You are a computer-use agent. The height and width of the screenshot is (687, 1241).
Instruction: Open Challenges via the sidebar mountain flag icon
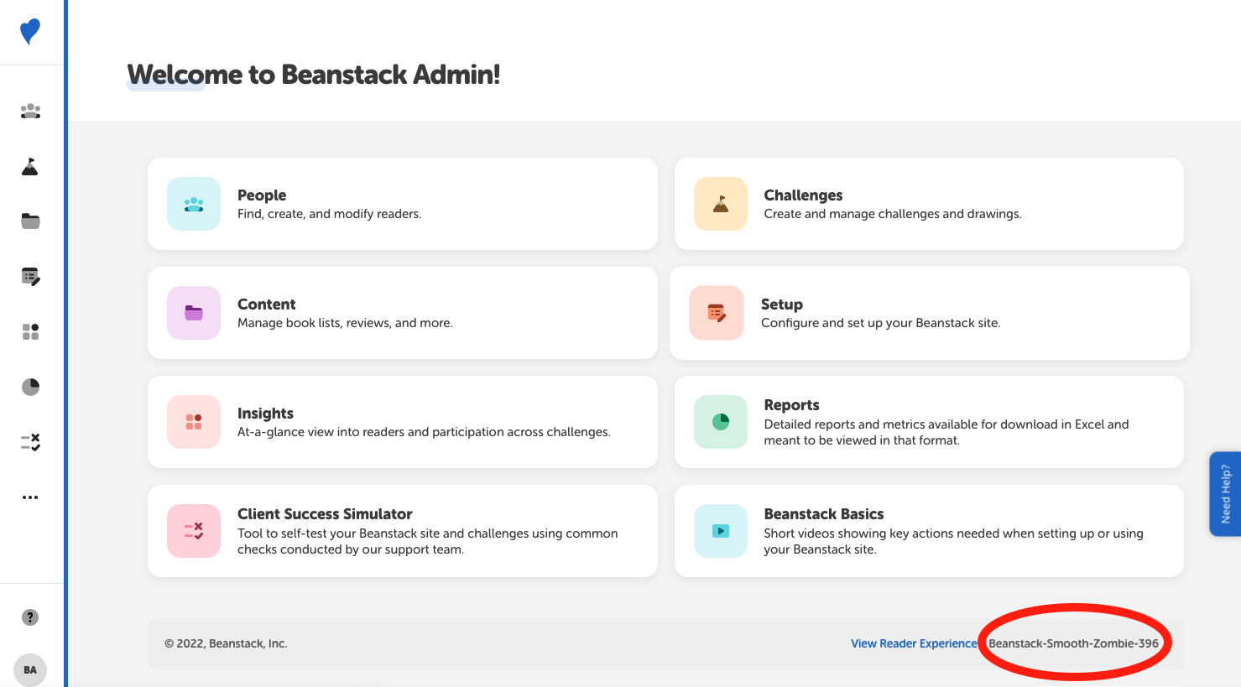coord(30,166)
